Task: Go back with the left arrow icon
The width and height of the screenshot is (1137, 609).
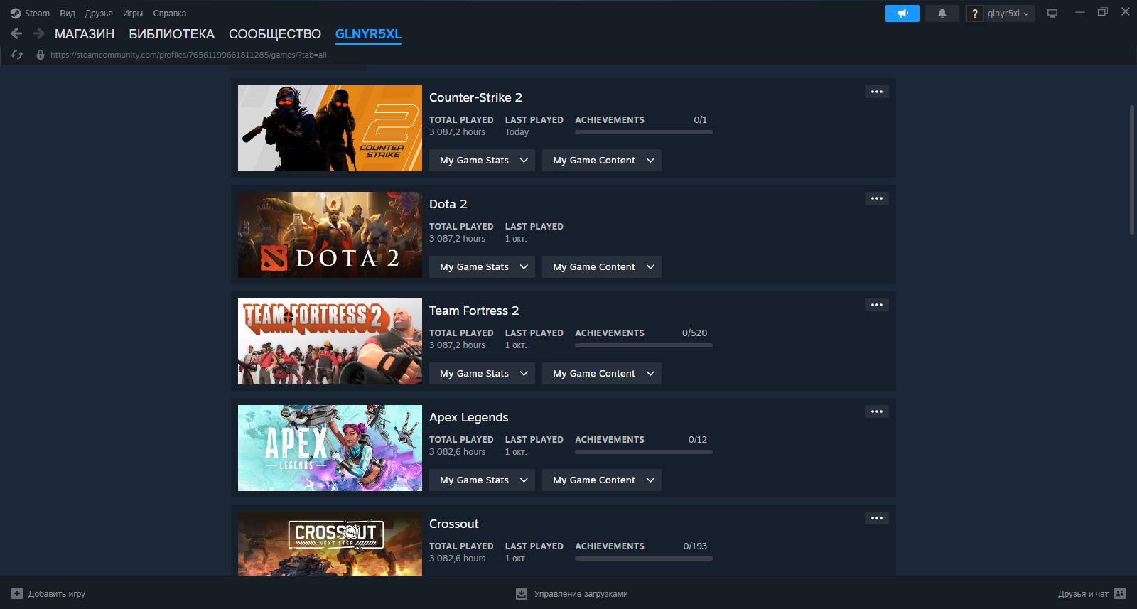Action: (16, 33)
